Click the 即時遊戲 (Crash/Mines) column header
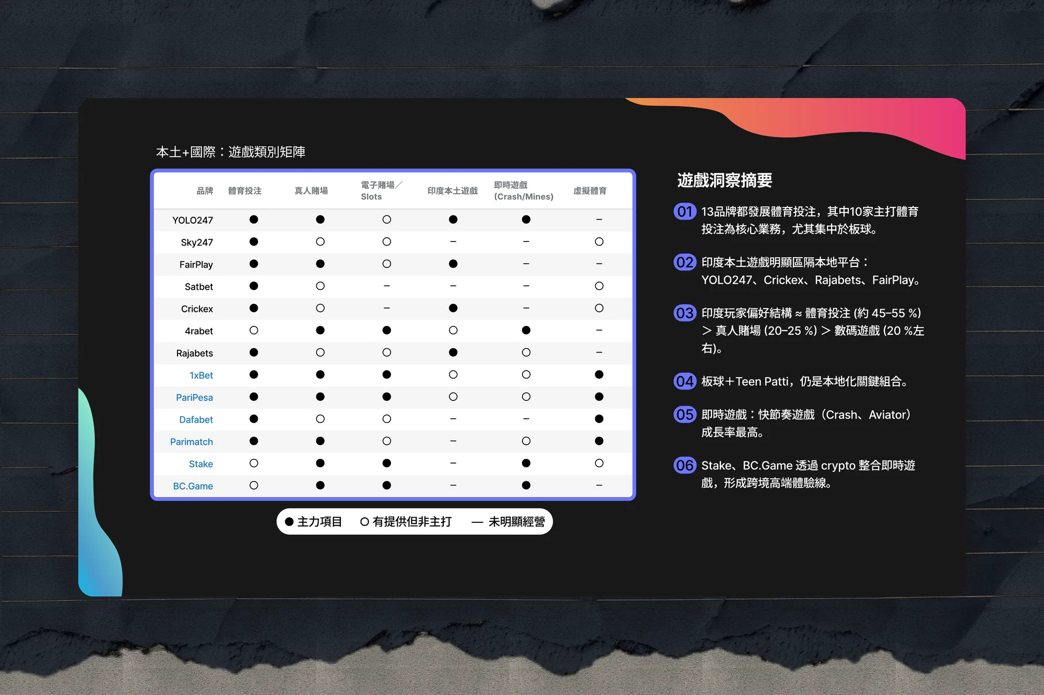 tap(524, 191)
